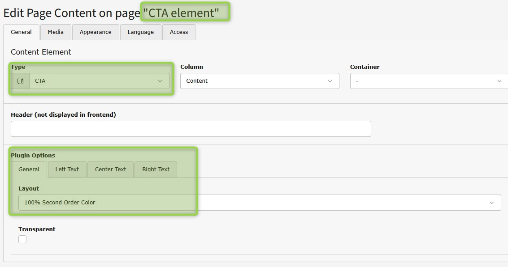
Task: Click the chevron arrow in Layout dropdown
Action: pos(492,203)
